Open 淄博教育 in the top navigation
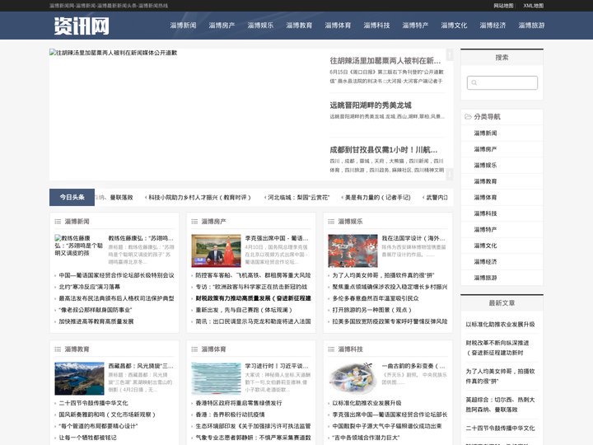This screenshot has height=445, width=593. coord(299,26)
